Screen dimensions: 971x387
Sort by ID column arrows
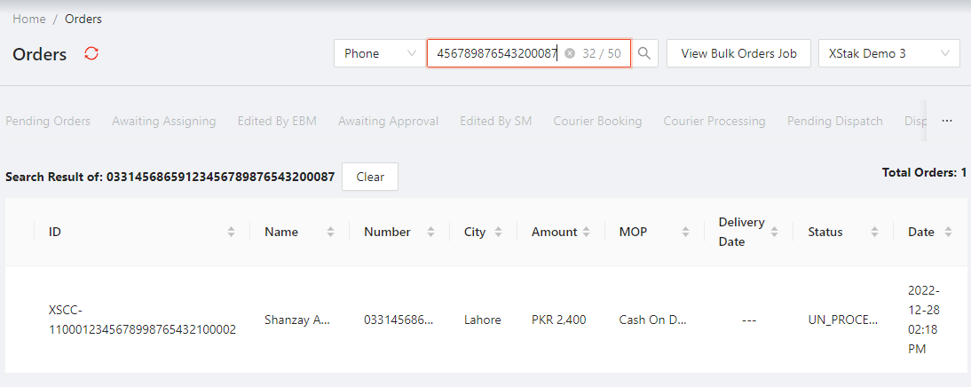pos(231,233)
